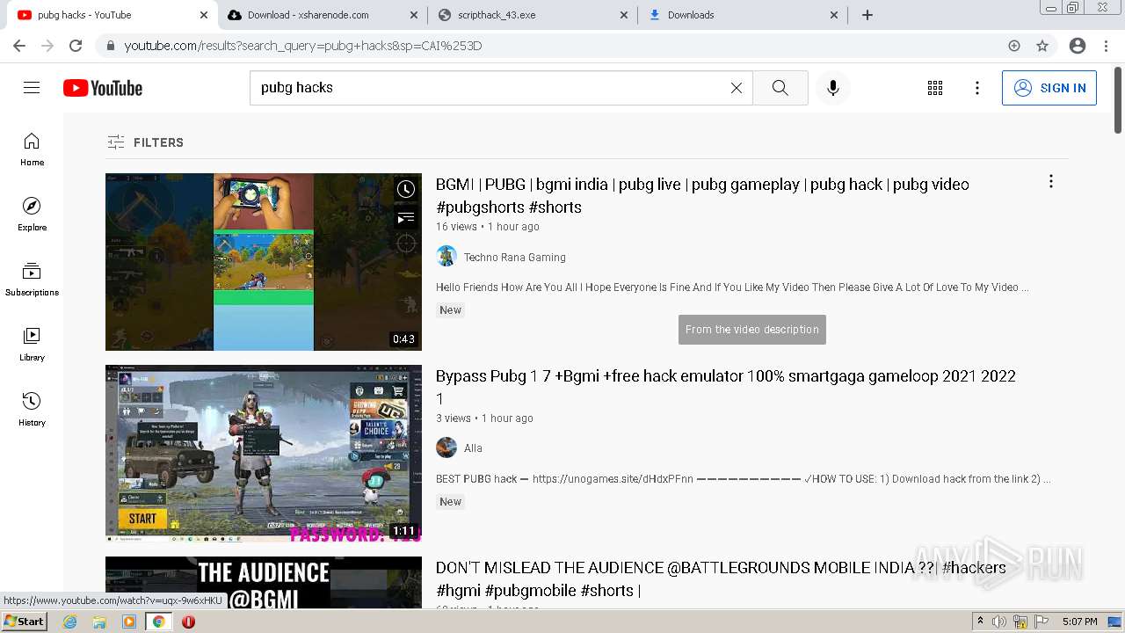Click the Alla channel avatar

click(x=446, y=447)
